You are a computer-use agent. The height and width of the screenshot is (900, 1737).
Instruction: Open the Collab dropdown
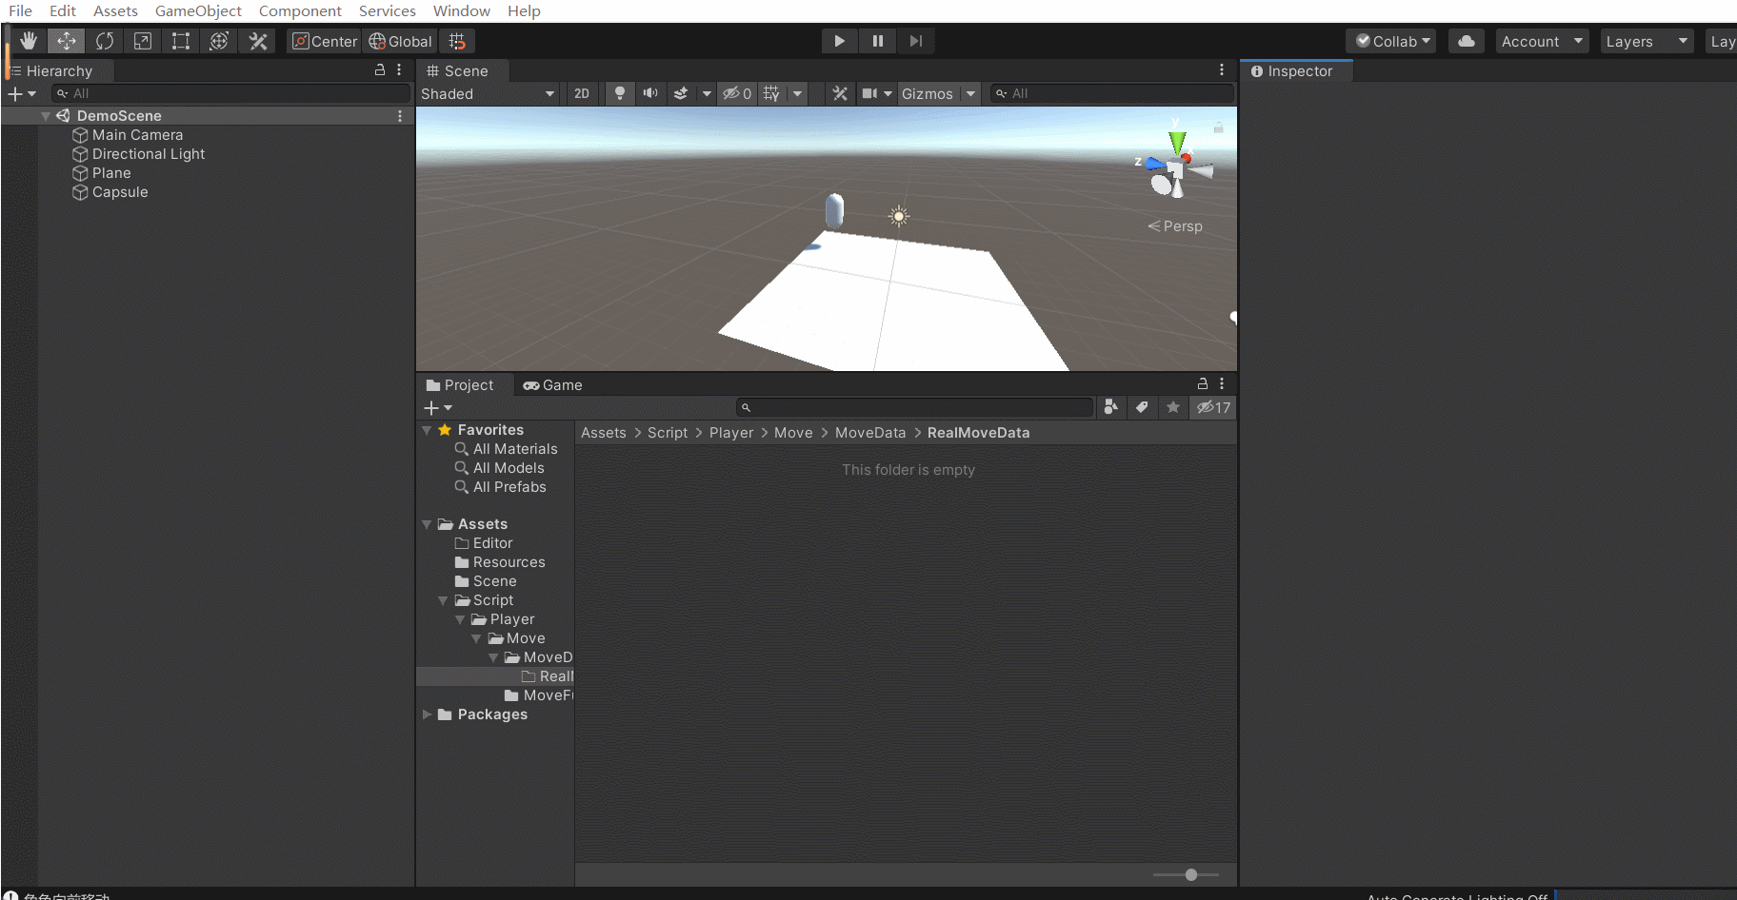tap(1390, 41)
